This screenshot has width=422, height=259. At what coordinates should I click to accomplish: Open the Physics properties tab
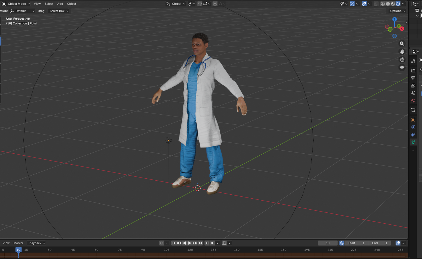point(413,127)
